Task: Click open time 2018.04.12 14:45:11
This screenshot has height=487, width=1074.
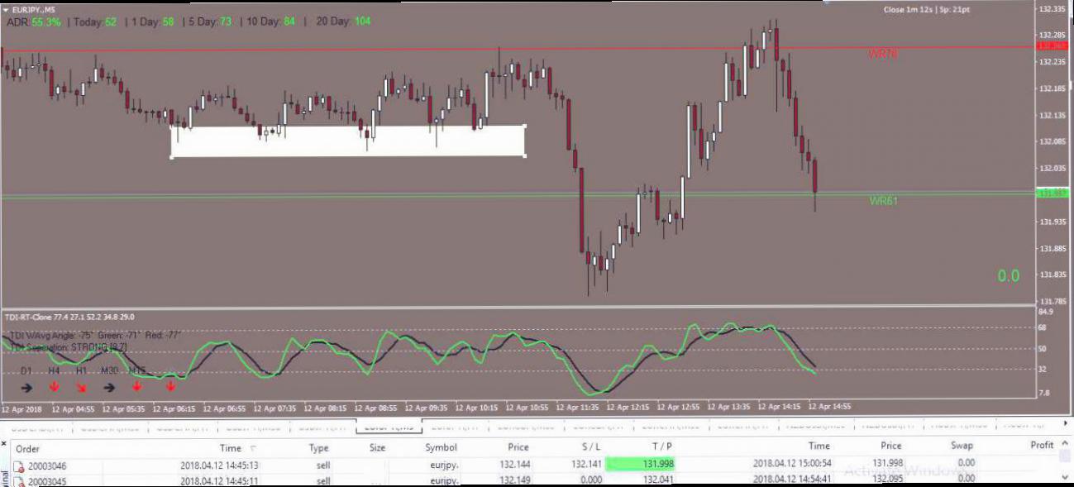Action: (219, 480)
